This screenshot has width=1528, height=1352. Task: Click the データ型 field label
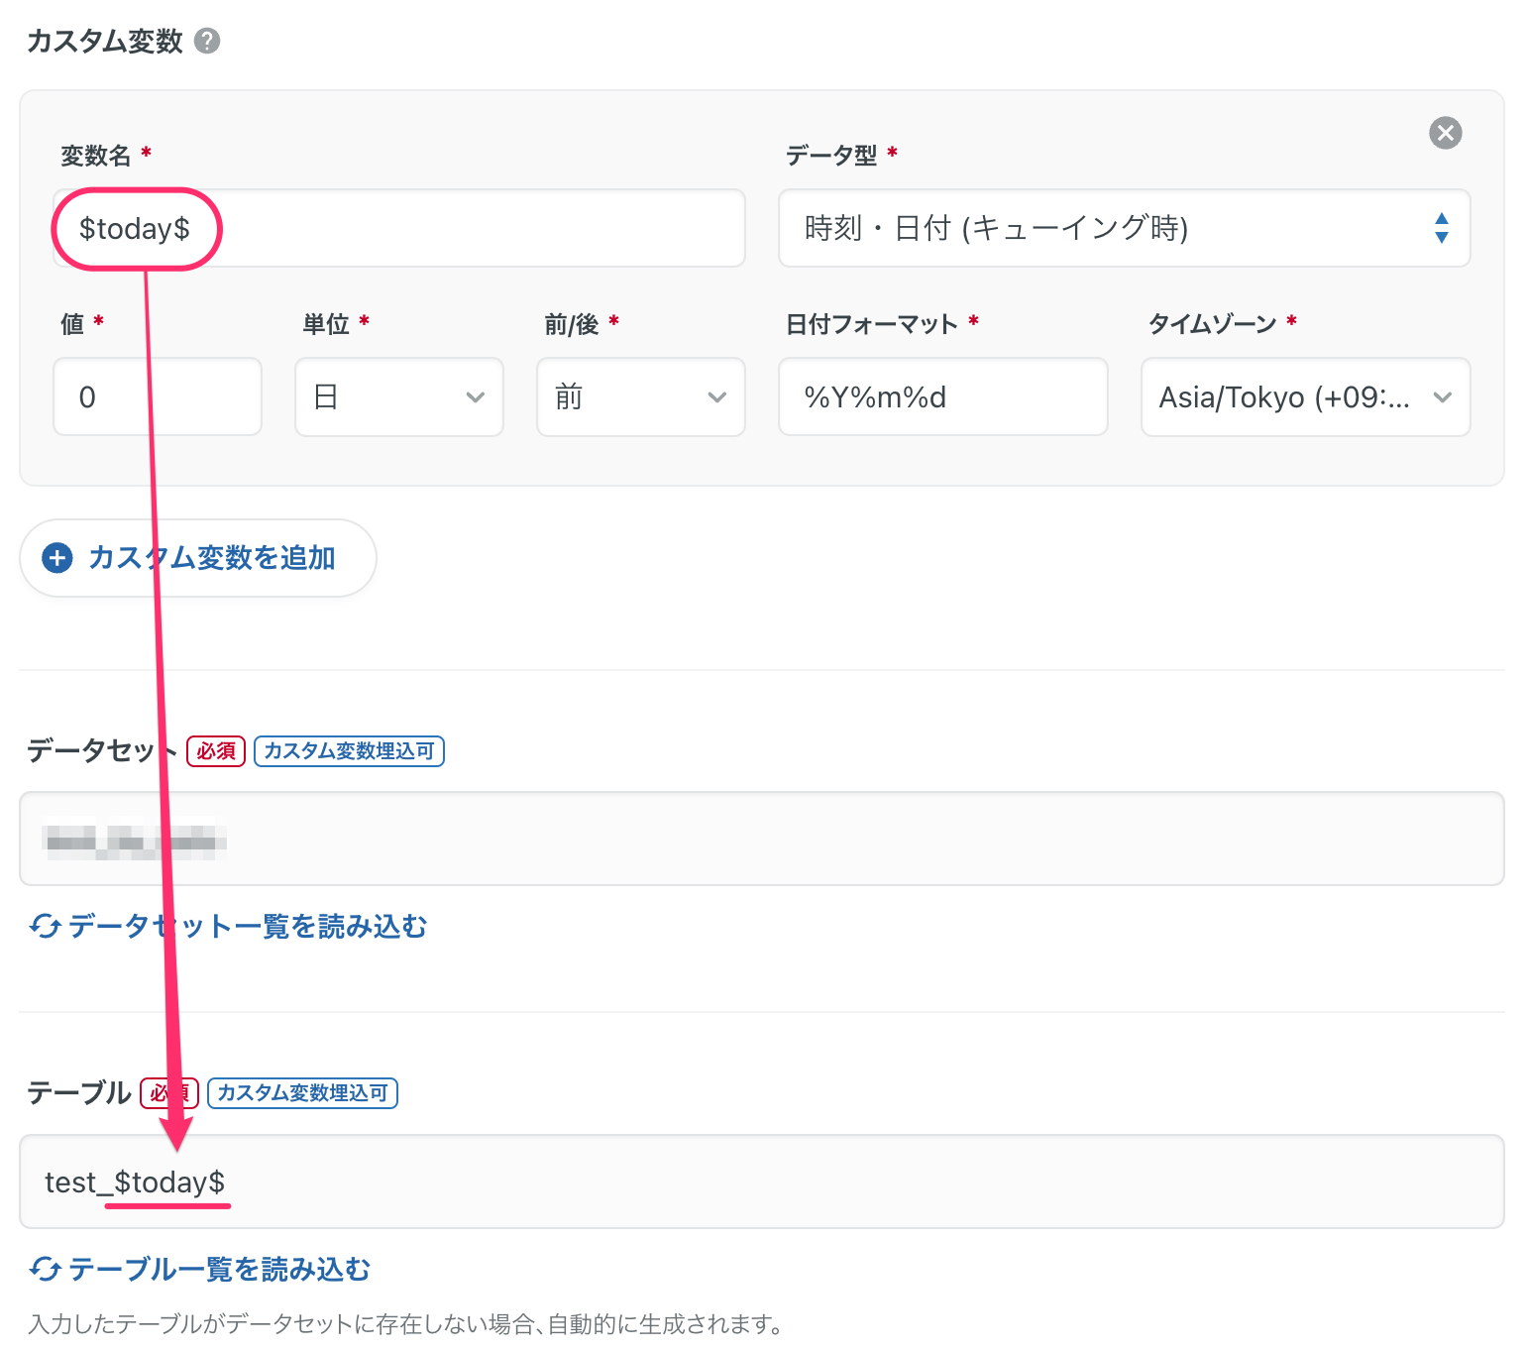pyautogui.click(x=831, y=155)
